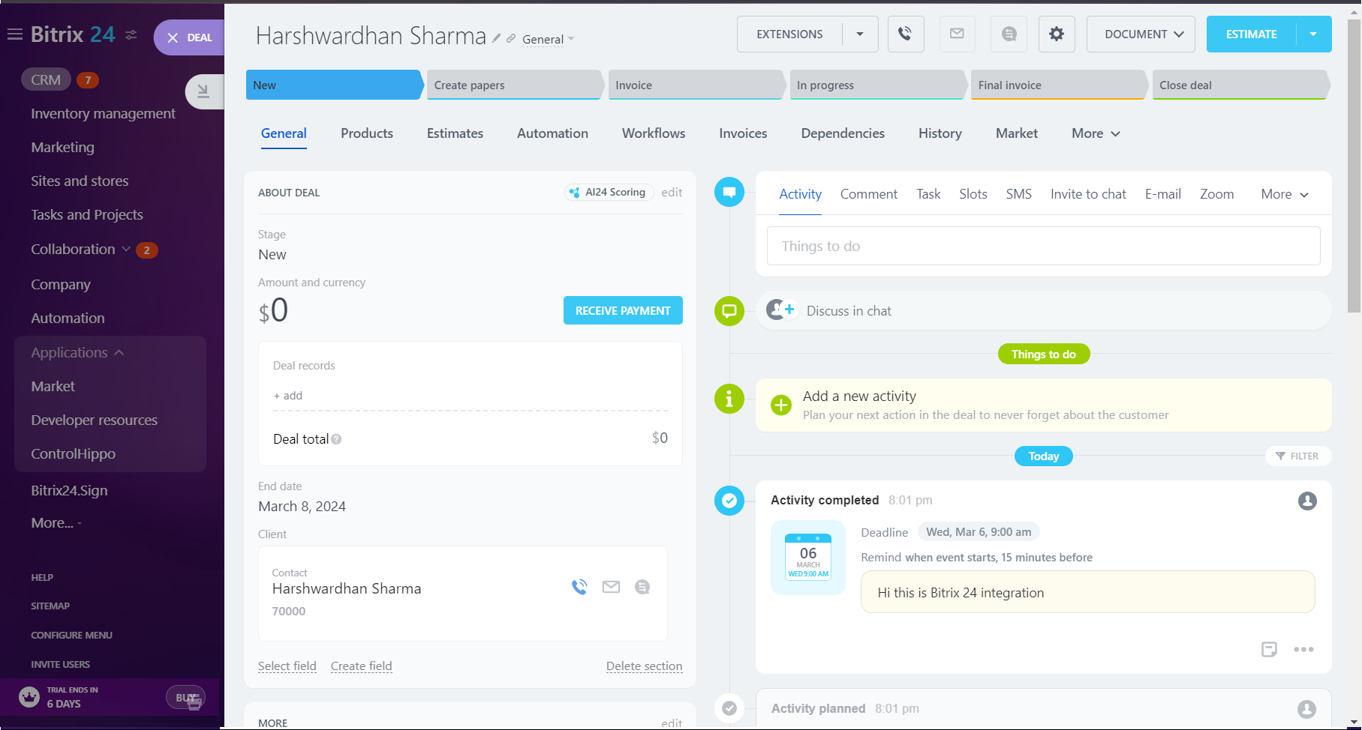Toggle the Activity planned completion checkmark

[729, 708]
